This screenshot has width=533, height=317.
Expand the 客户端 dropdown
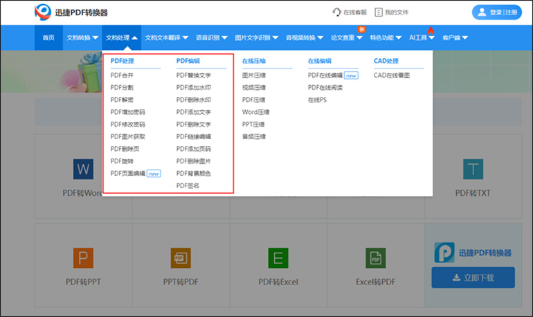point(455,37)
